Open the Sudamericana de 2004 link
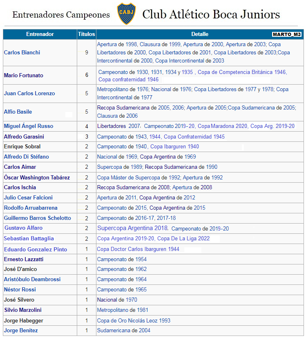306x338 pixels. tap(124, 331)
